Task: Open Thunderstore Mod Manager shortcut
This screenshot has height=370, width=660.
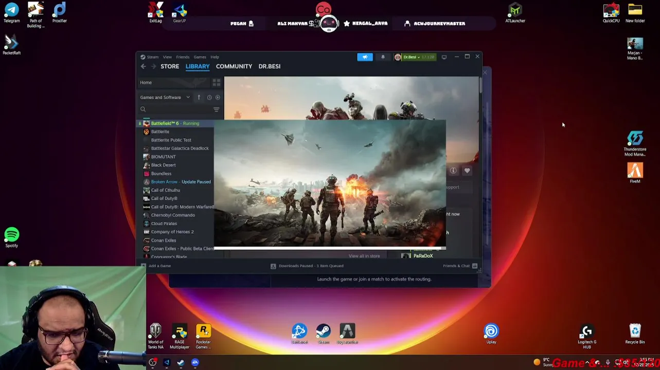Action: pos(635,144)
